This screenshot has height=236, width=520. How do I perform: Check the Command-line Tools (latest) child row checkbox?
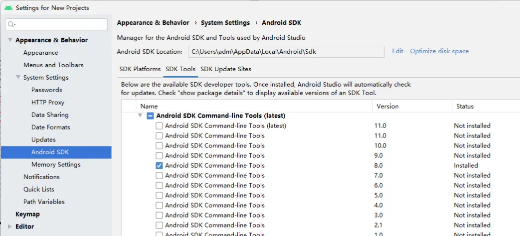point(159,126)
